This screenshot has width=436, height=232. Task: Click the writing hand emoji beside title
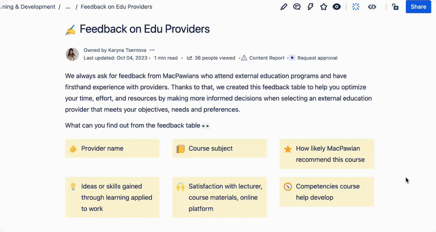(71, 30)
